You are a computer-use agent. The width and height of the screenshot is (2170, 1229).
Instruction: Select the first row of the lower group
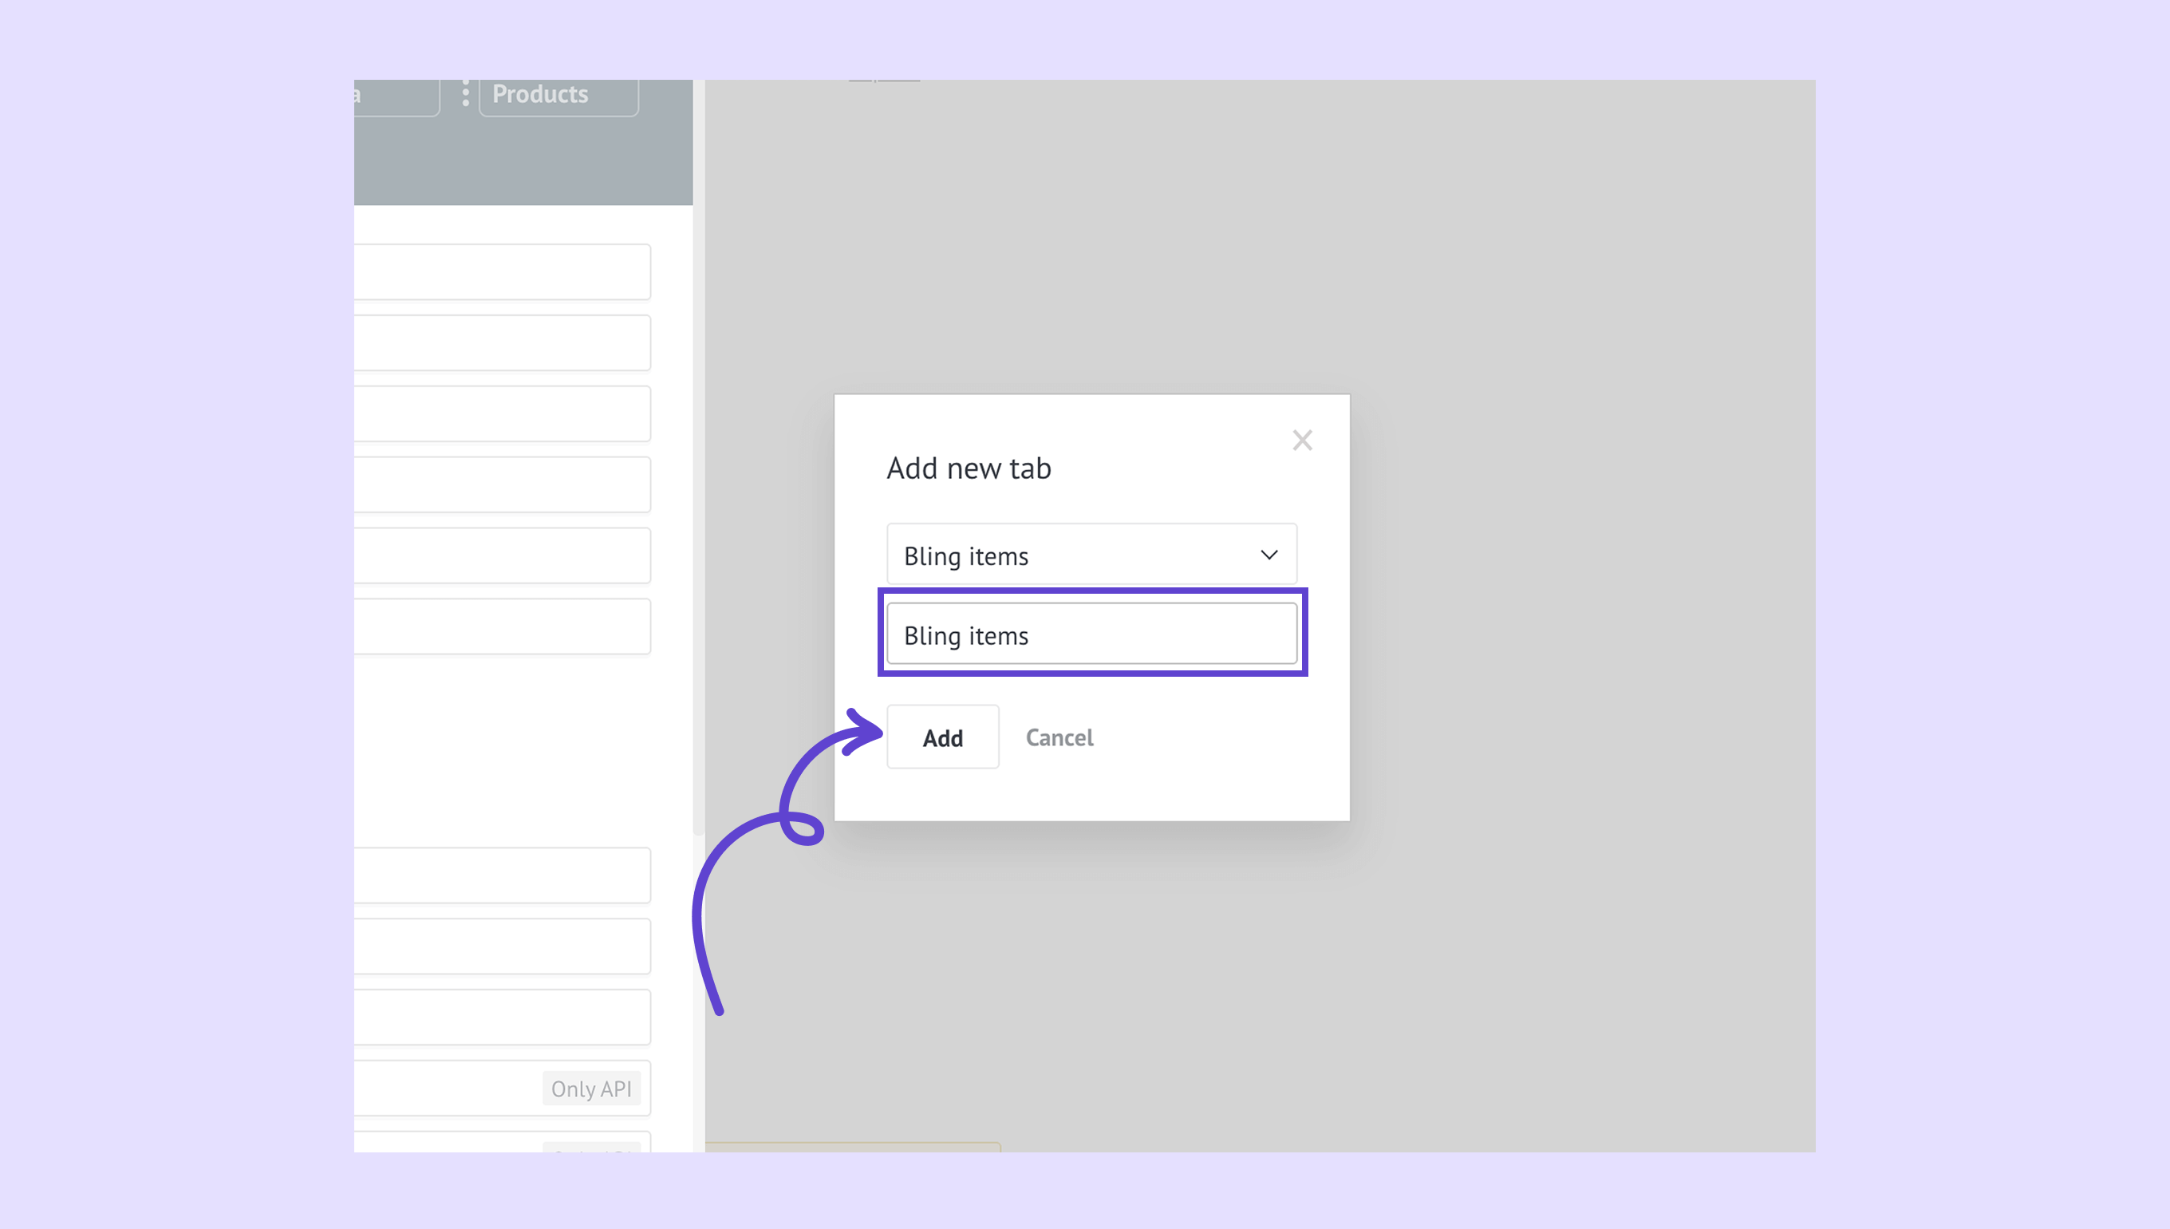[x=501, y=875]
